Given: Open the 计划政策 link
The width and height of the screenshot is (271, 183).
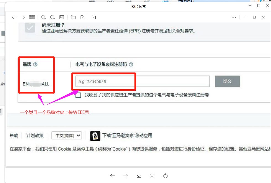Looking at the screenshot, I should (x=35, y=136).
